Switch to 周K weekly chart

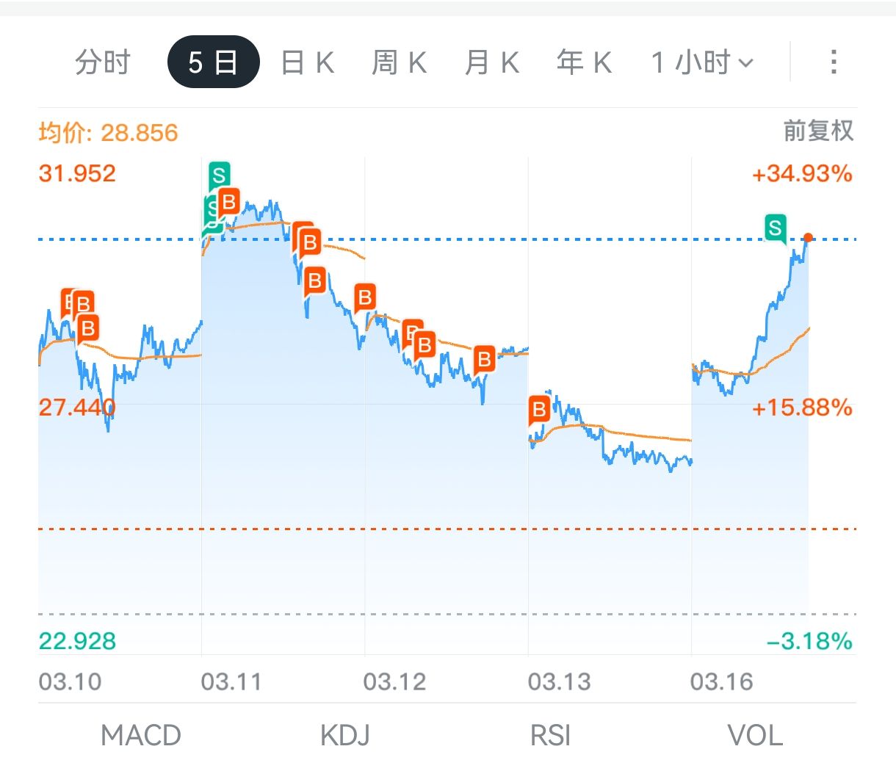[x=400, y=62]
